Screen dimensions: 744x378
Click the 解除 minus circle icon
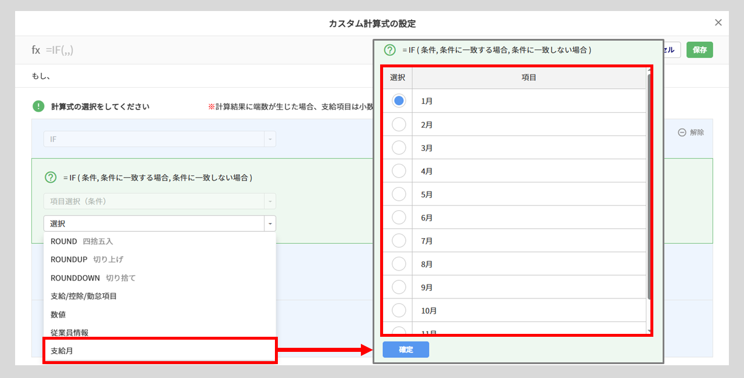682,132
